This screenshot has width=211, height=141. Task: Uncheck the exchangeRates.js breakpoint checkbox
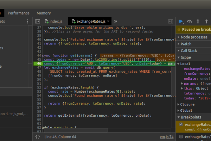tap(181, 124)
